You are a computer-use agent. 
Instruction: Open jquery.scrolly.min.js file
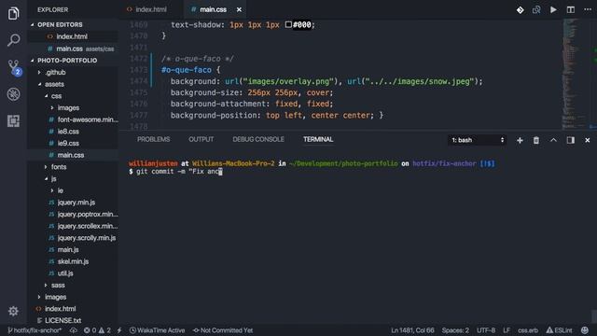(x=87, y=238)
